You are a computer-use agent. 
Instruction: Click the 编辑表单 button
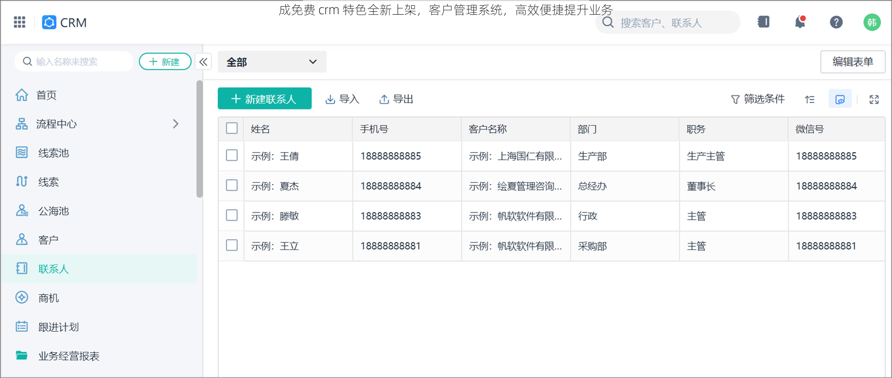click(853, 62)
